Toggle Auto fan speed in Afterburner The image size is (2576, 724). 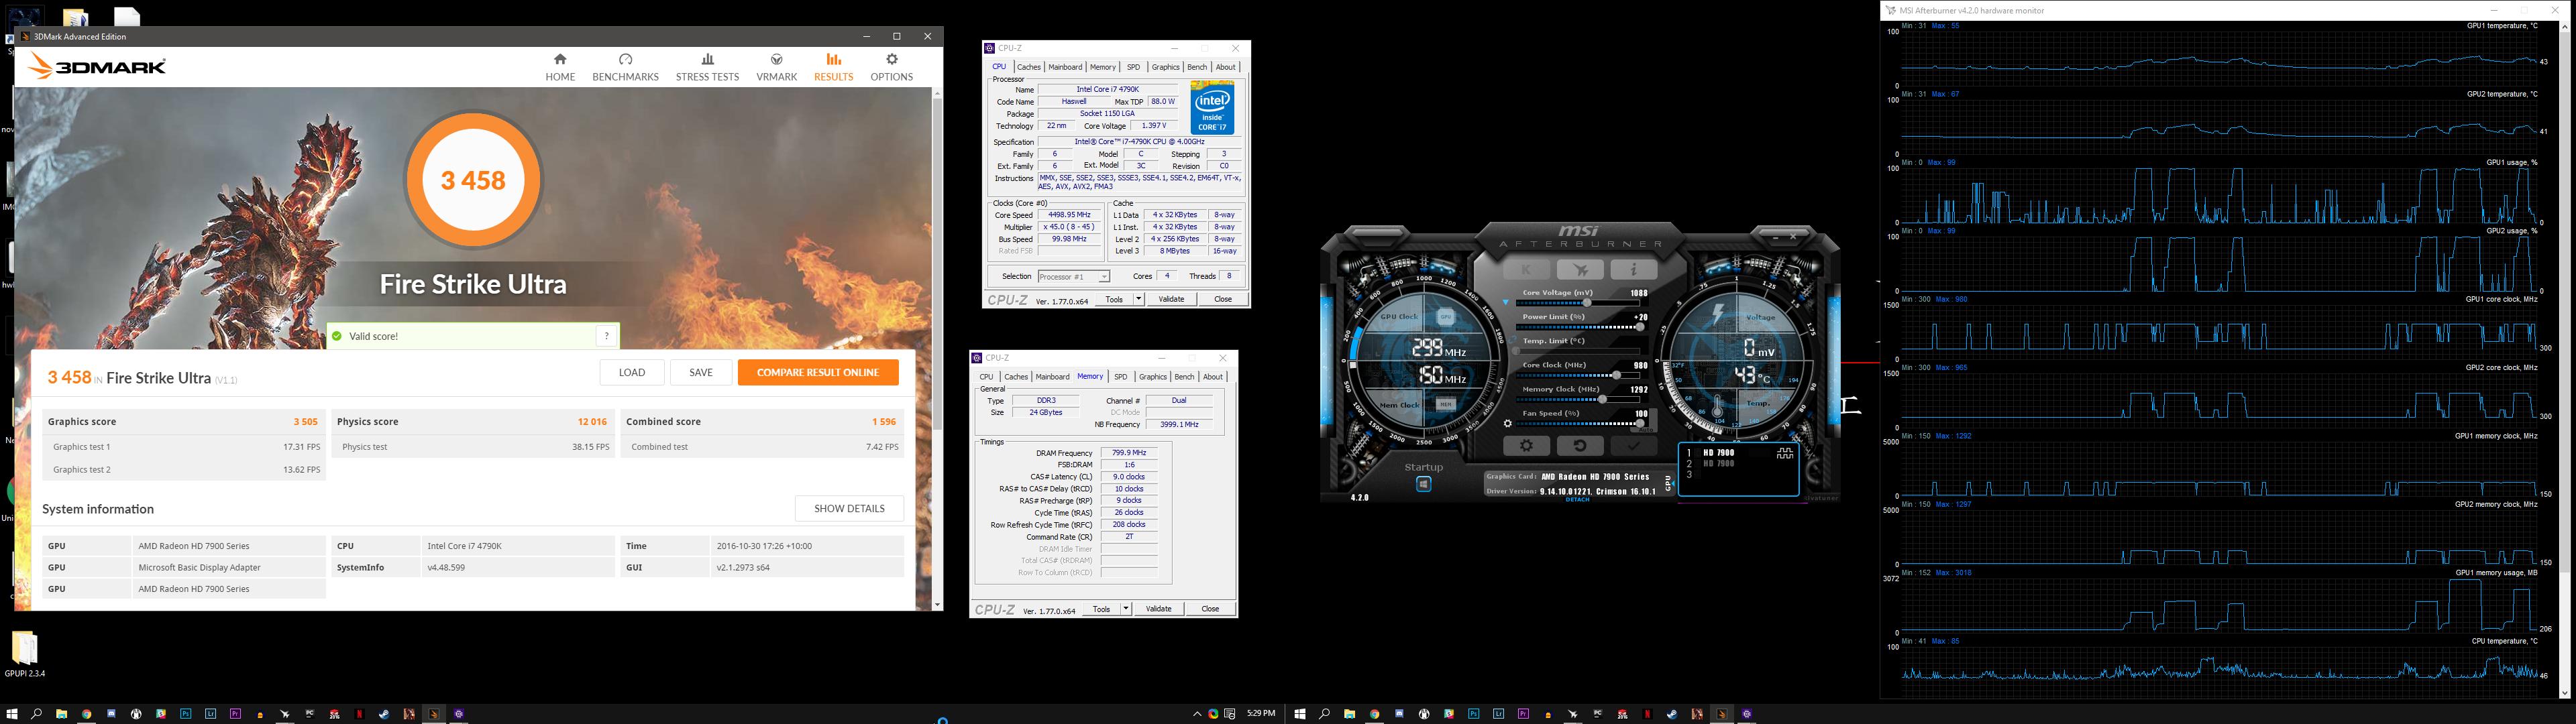pos(1647,430)
